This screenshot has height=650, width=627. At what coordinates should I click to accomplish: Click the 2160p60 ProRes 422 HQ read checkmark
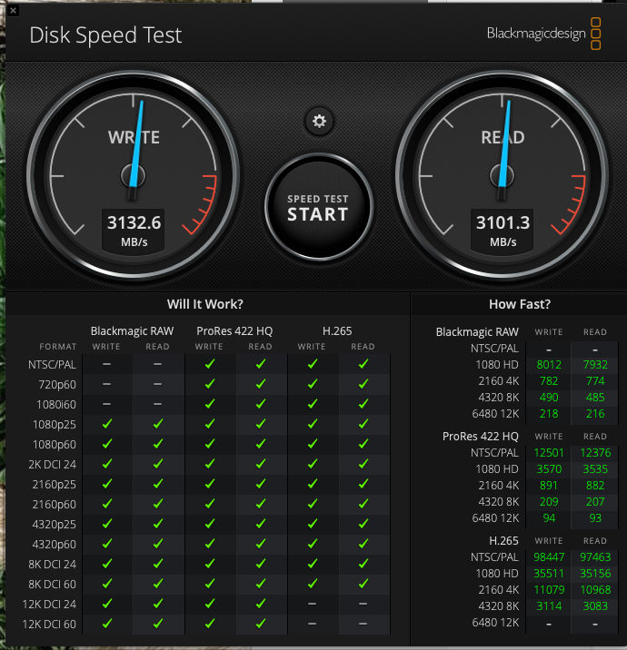pos(261,504)
